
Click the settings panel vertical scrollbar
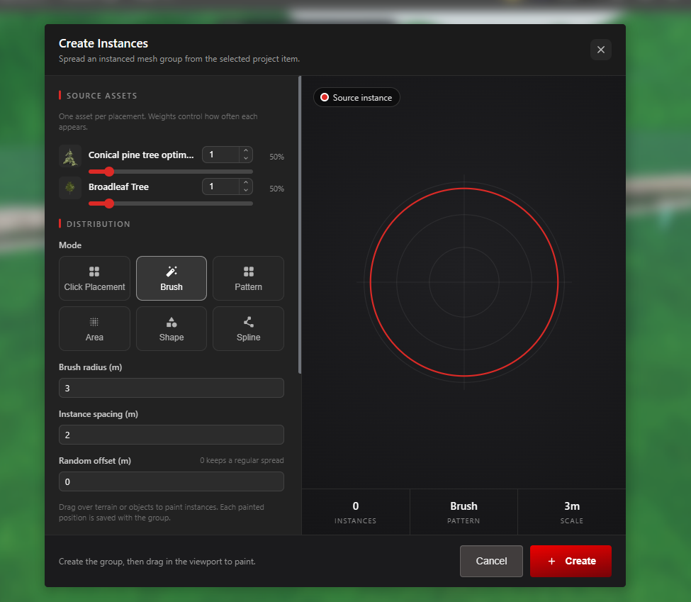pos(300,225)
